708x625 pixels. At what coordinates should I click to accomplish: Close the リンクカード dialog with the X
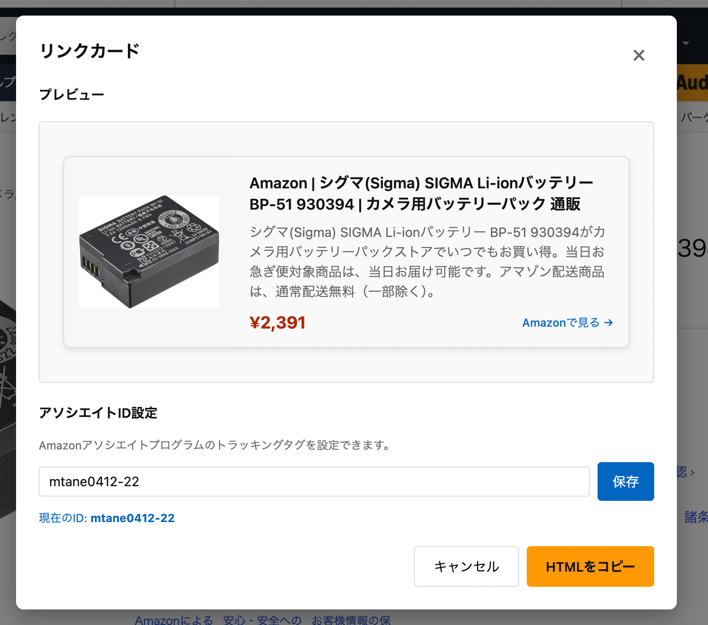[639, 55]
